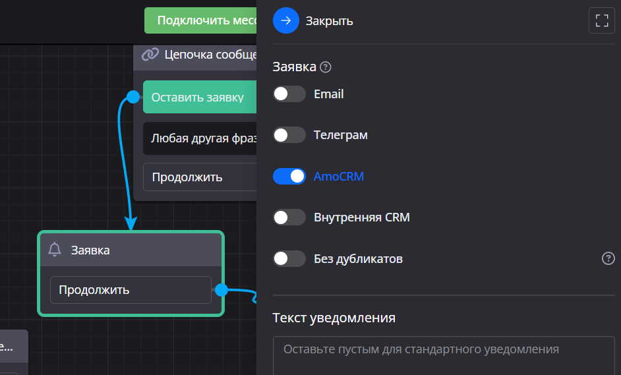The height and width of the screenshot is (375, 621).
Task: Click Продолжить in the Цепочка сообщений node
Action: point(199,177)
